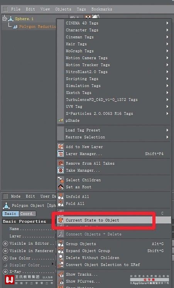Click the Group Objects icon
This screenshot has width=174, height=288.
point(61,244)
